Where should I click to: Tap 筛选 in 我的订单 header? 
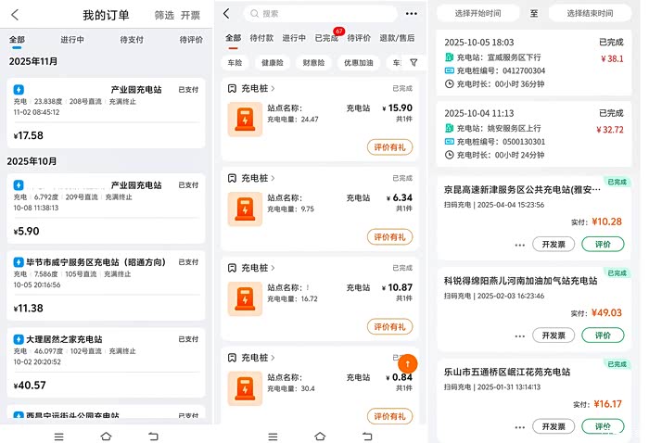(x=164, y=16)
